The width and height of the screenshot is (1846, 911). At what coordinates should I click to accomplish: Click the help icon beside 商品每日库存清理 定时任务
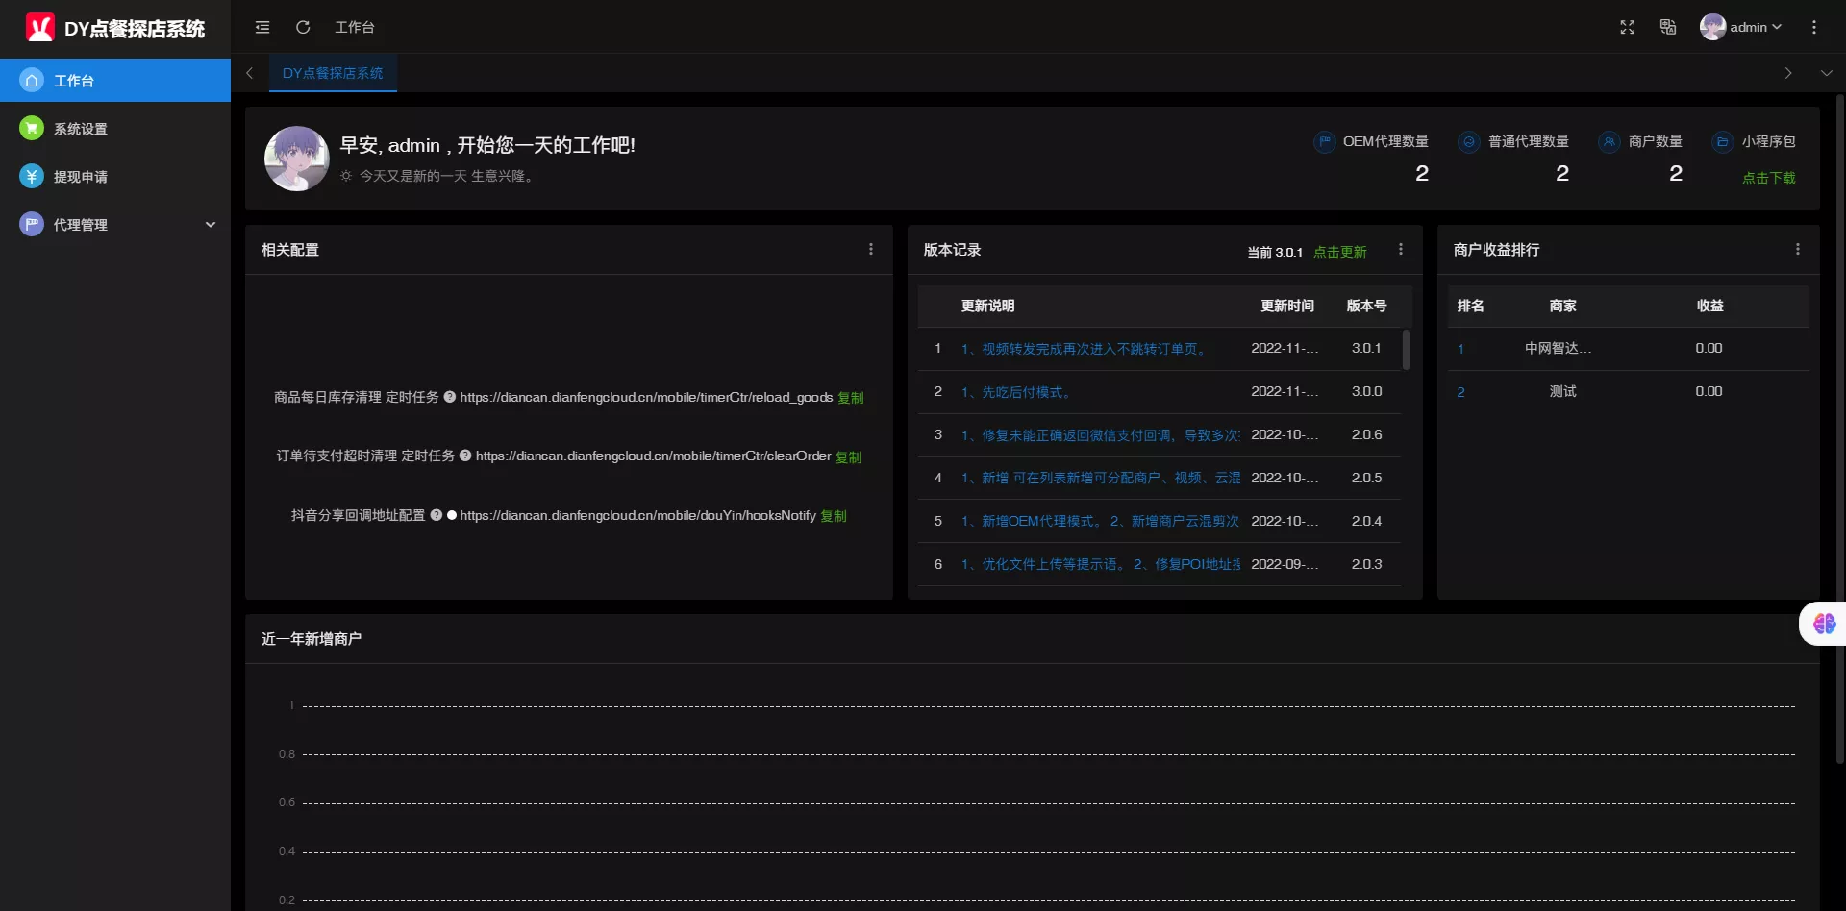tap(449, 397)
